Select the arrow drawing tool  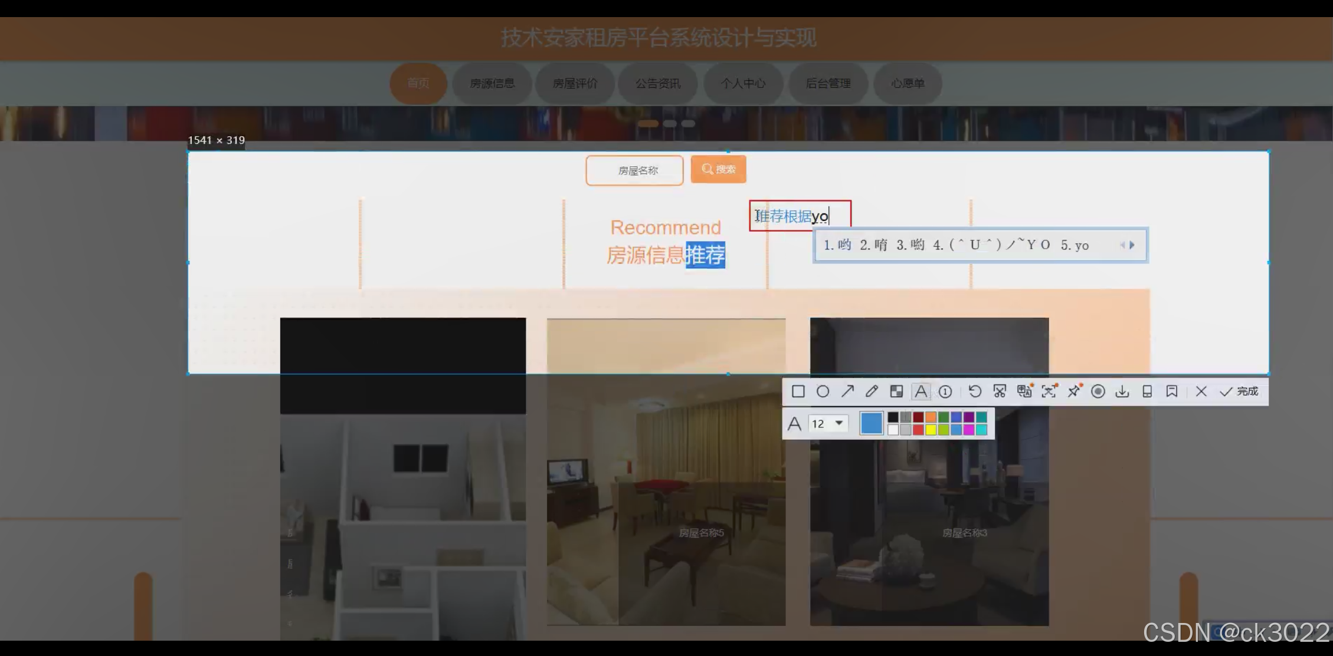[x=847, y=391]
